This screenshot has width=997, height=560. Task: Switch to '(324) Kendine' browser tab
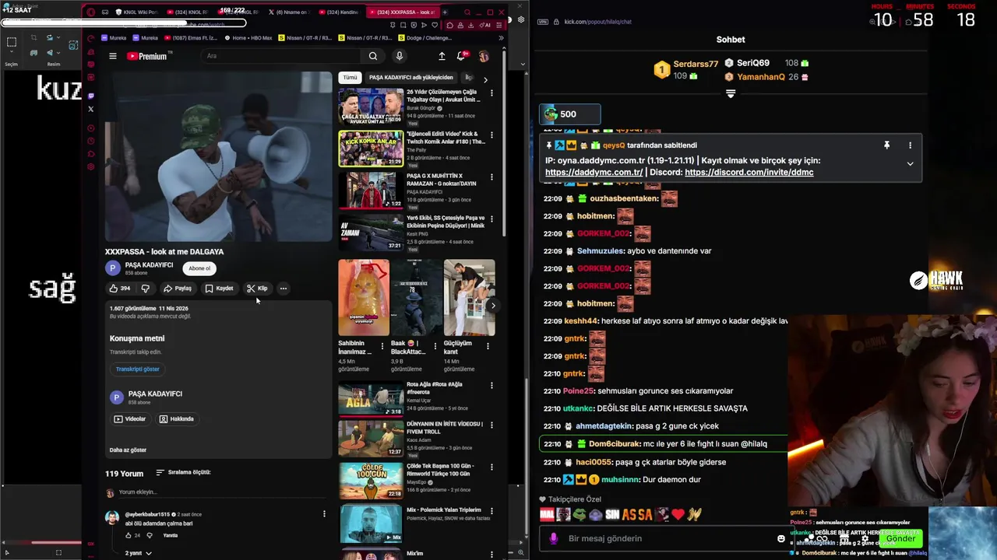pos(338,12)
